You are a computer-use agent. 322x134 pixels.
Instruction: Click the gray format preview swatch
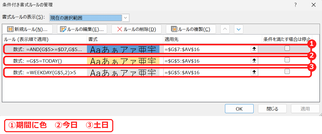pos(123,72)
